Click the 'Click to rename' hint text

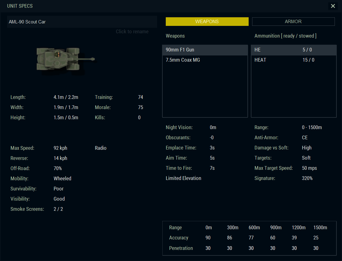[x=132, y=32]
